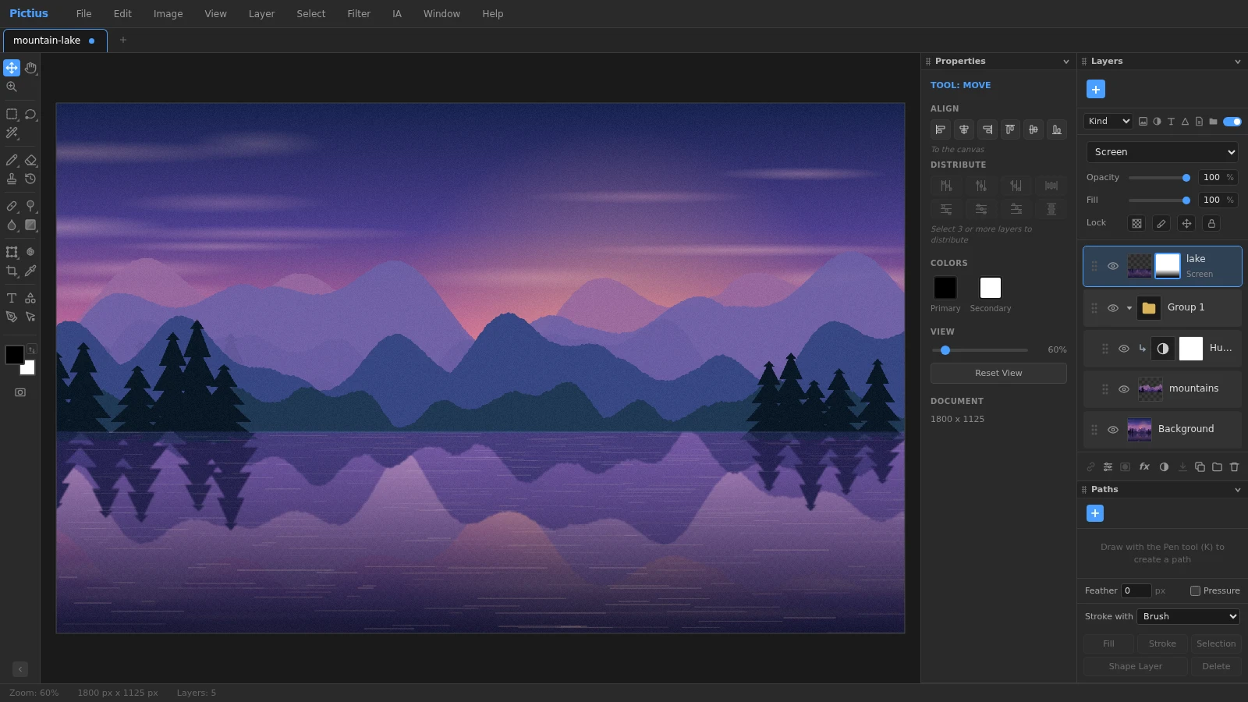Collapse the Paths panel

click(x=1237, y=490)
